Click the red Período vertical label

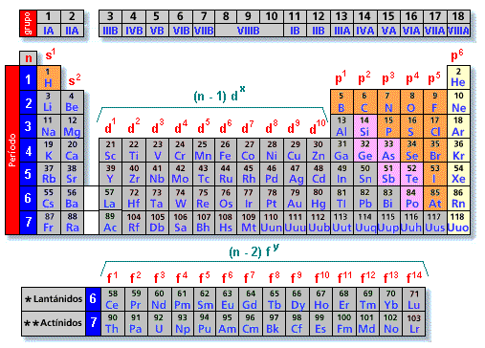pos(12,150)
